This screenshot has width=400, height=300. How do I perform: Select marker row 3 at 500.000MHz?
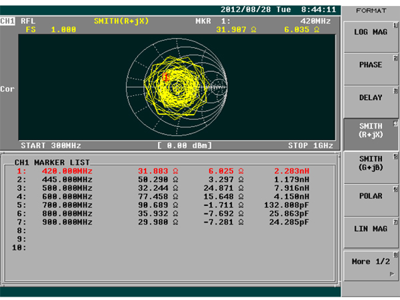click(x=163, y=188)
